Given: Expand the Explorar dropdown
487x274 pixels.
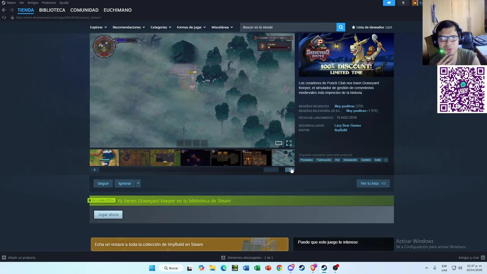Looking at the screenshot, I should (98, 27).
